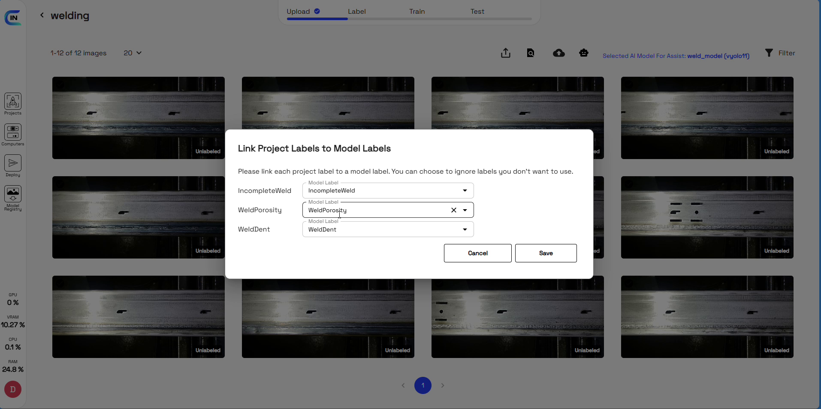
Task: Open the document search icon
Action: tap(531, 53)
